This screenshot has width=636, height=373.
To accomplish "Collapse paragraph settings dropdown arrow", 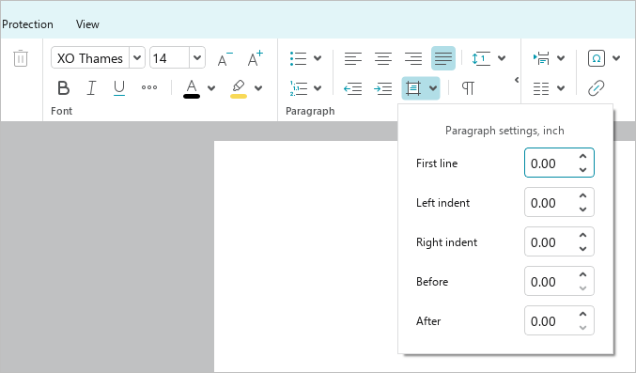I will tap(433, 88).
